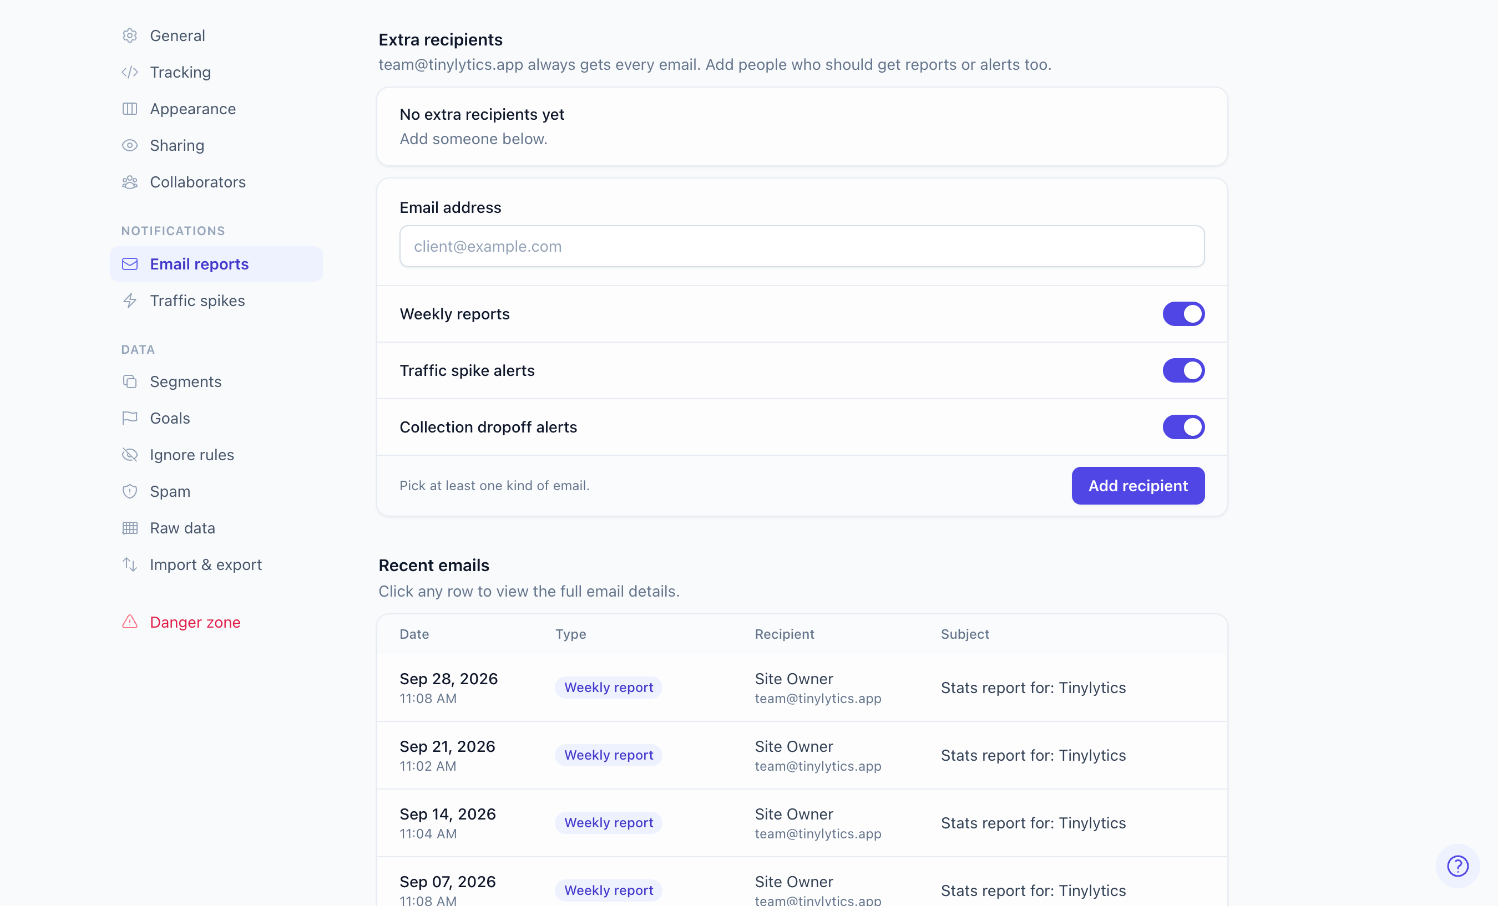Click the Import & export arrows icon
Viewport: 1498px width, 906px height.
[x=129, y=564]
